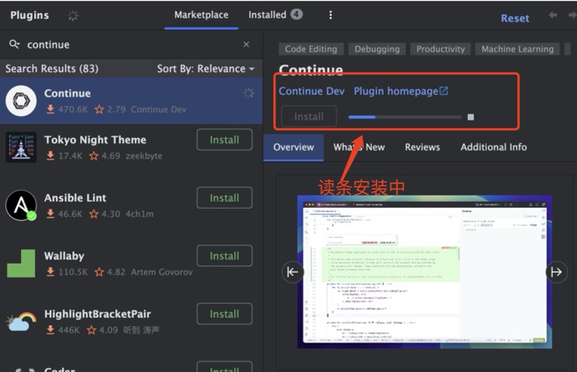Click the disabled Install button for Continue
This screenshot has height=372, width=577.
click(309, 117)
